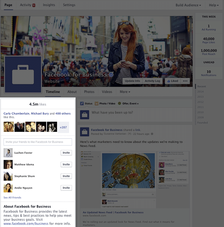The image size is (224, 227).
Task: Click the Offer, Event + icon
Action: point(120,104)
